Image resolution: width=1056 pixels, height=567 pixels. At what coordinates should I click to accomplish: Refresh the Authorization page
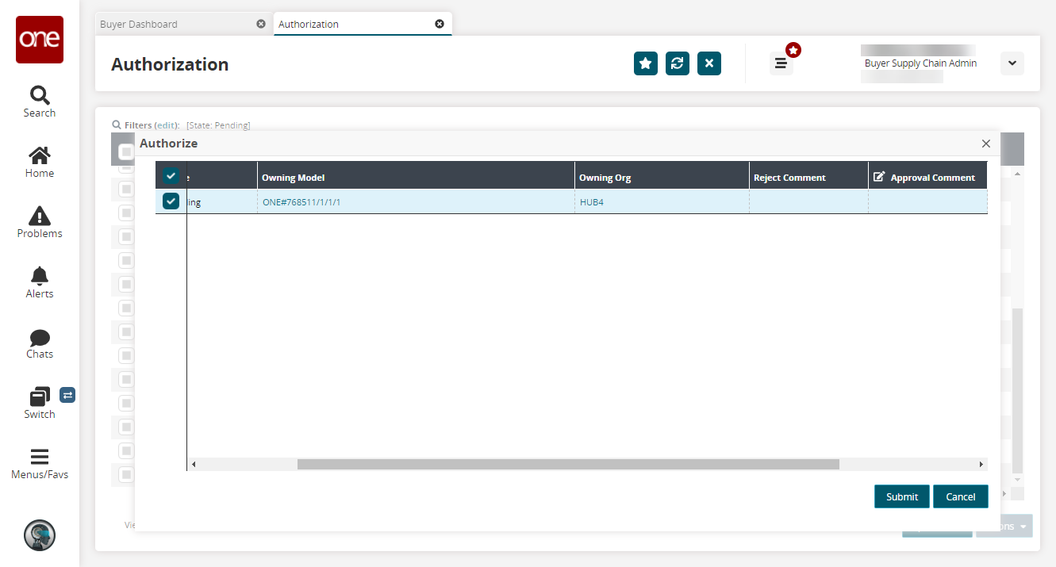678,63
